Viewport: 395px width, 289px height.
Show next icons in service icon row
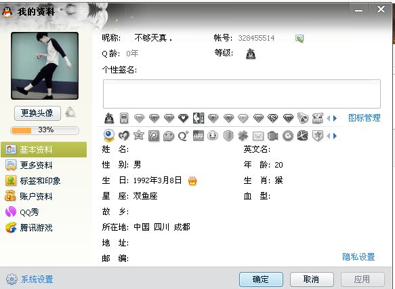point(335,136)
